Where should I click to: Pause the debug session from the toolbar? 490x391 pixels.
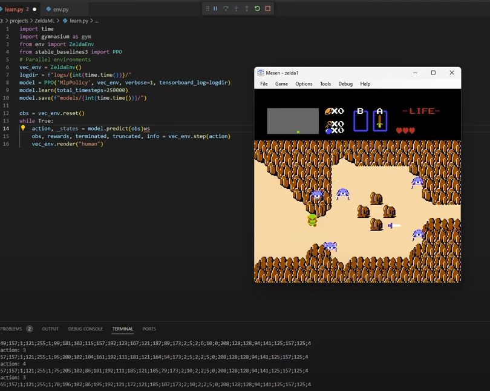coord(215,8)
